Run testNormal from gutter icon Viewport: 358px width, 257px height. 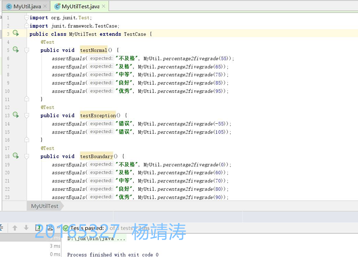[16, 50]
